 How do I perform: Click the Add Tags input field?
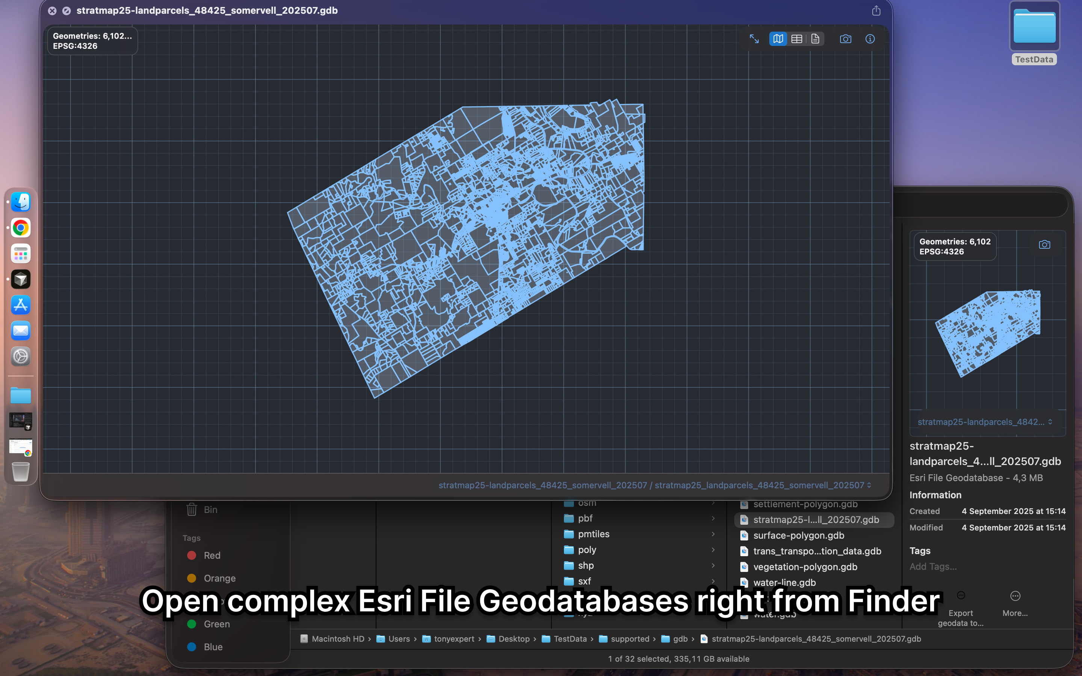point(933,566)
